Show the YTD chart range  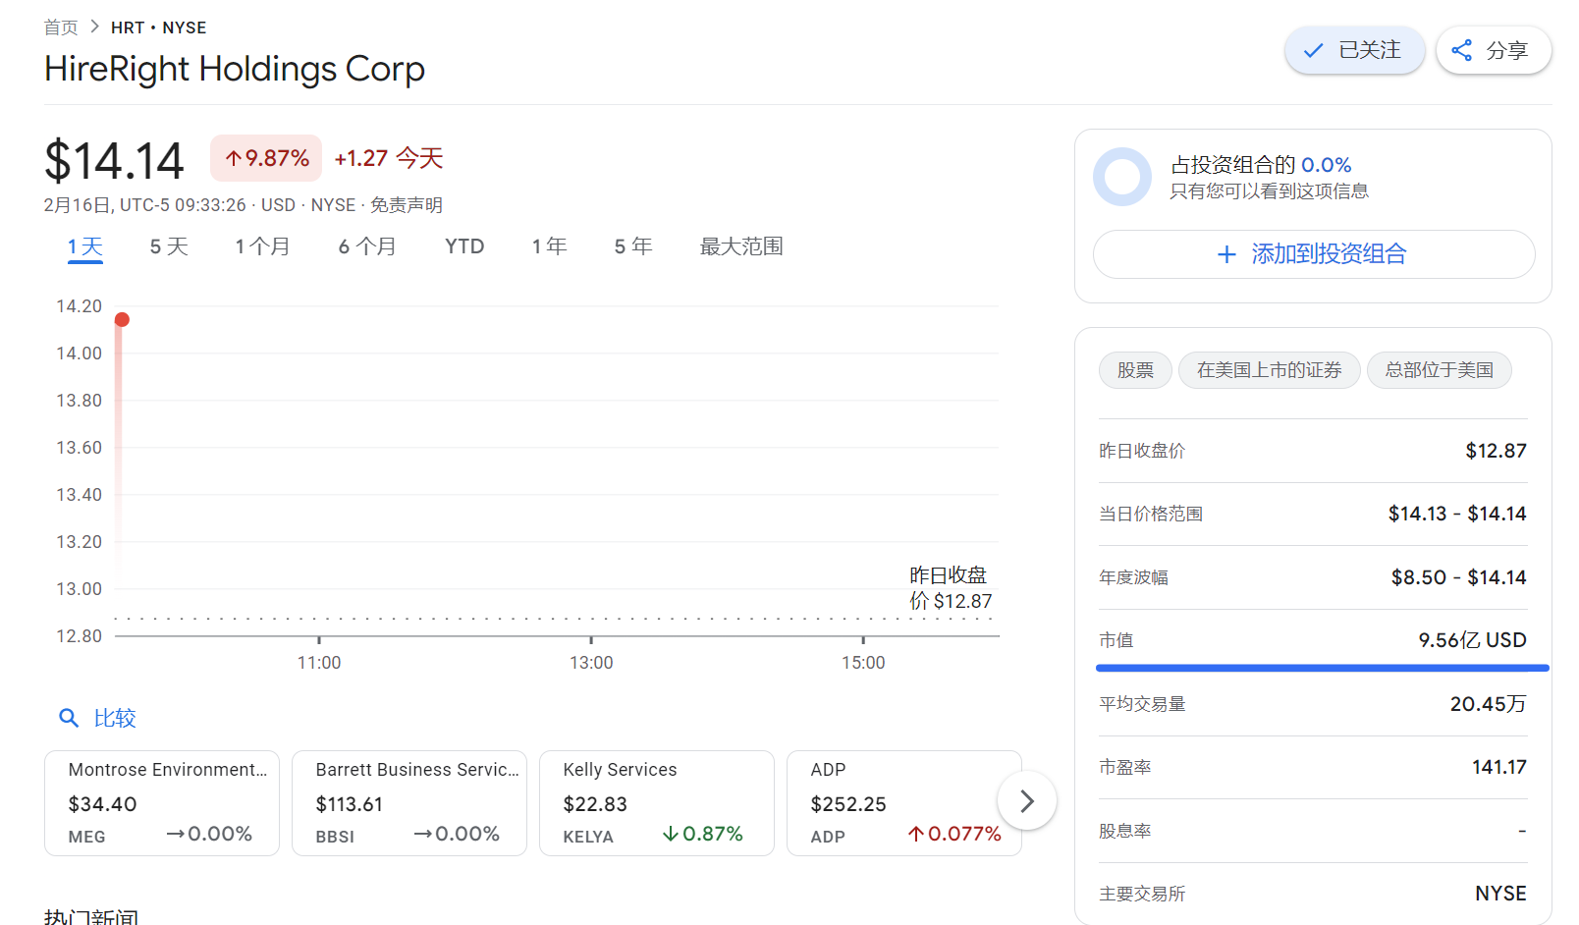(464, 246)
